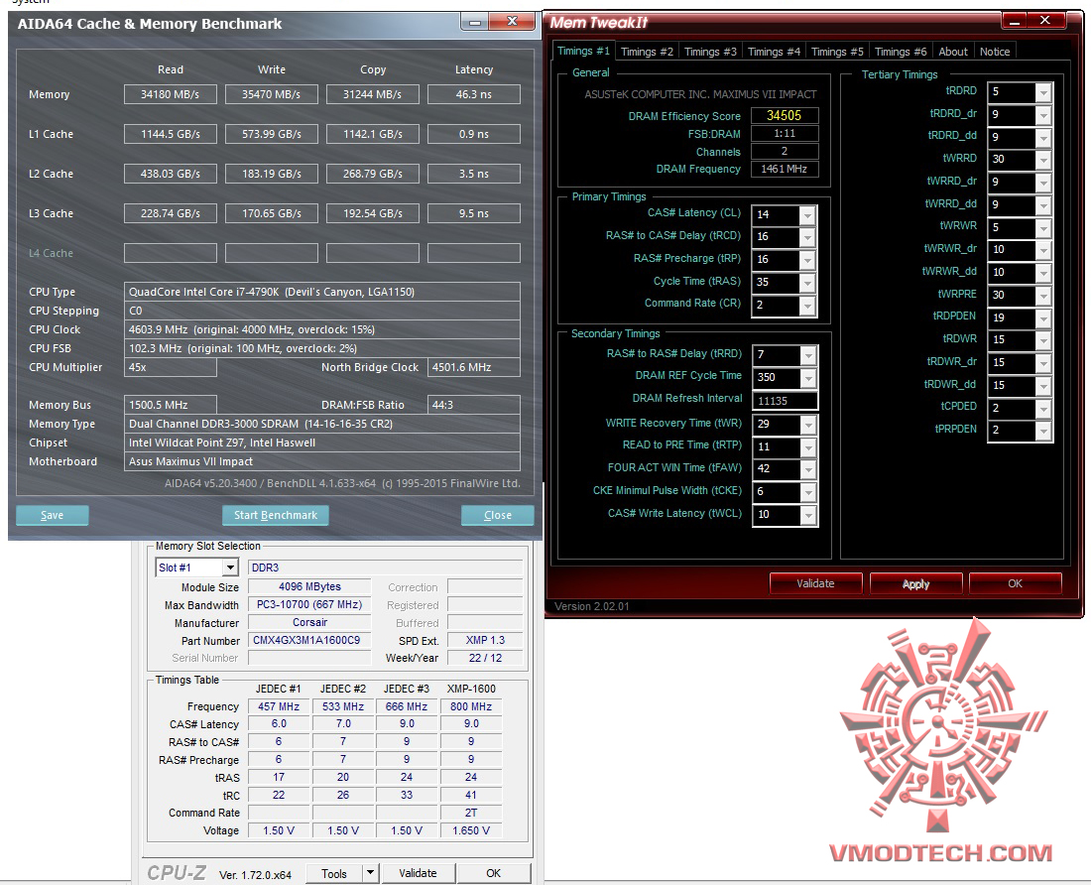Open FOUR ACT WIN Time (tFAW) dropdown
The height and width of the screenshot is (885, 1091).
[x=807, y=469]
